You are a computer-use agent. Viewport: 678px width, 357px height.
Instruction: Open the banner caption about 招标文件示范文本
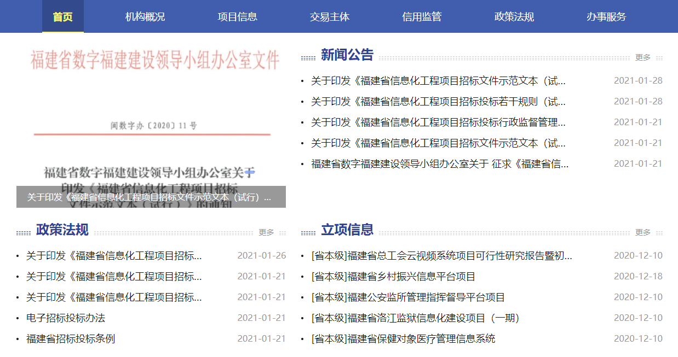click(150, 197)
